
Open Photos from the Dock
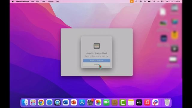(x=98, y=102)
